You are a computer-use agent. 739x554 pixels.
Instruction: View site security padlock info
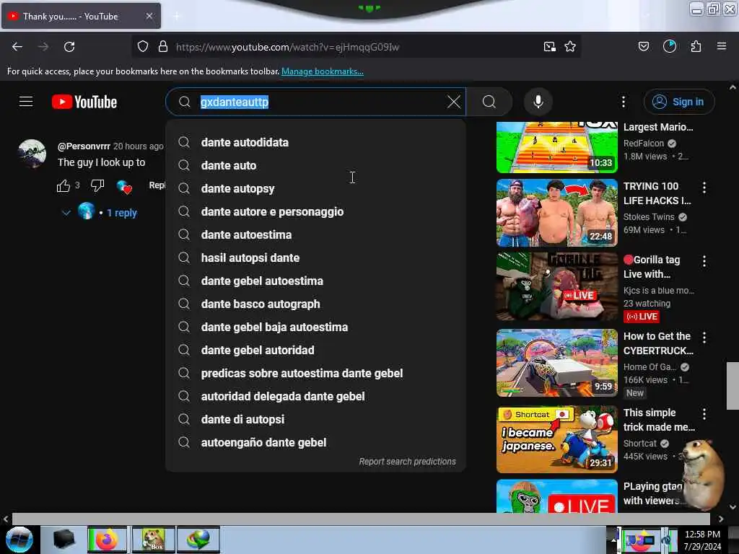(163, 47)
